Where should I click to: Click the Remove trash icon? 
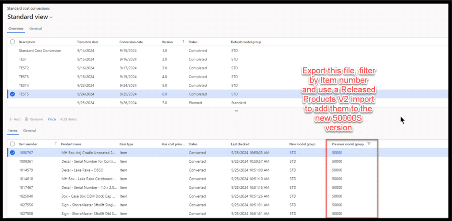coord(26,119)
